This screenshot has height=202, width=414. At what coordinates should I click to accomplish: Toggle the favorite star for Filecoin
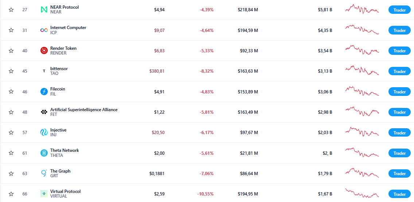click(x=11, y=92)
